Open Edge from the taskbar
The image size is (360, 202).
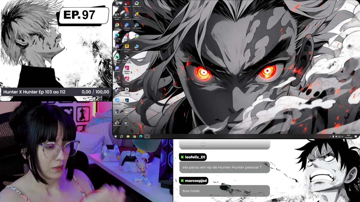[x=141, y=136]
